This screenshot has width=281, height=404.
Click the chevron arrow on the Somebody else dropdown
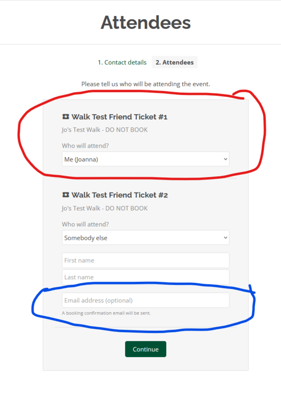(225, 237)
